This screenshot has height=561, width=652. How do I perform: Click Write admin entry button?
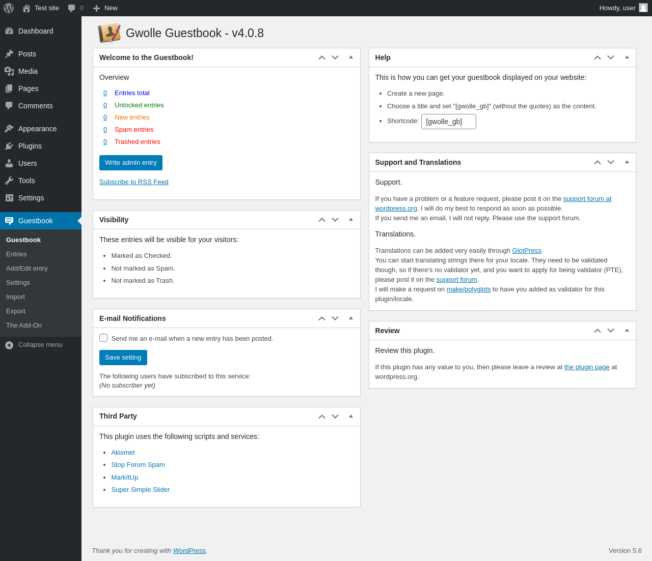click(131, 163)
